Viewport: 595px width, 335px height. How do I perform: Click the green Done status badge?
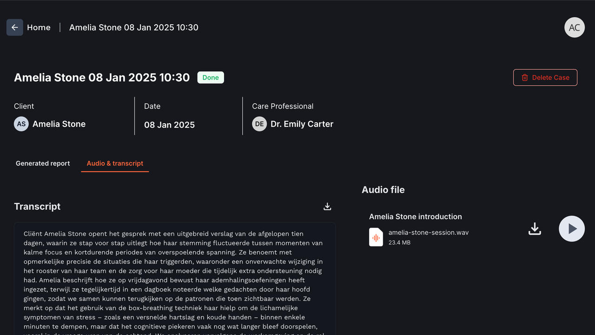pyautogui.click(x=211, y=78)
